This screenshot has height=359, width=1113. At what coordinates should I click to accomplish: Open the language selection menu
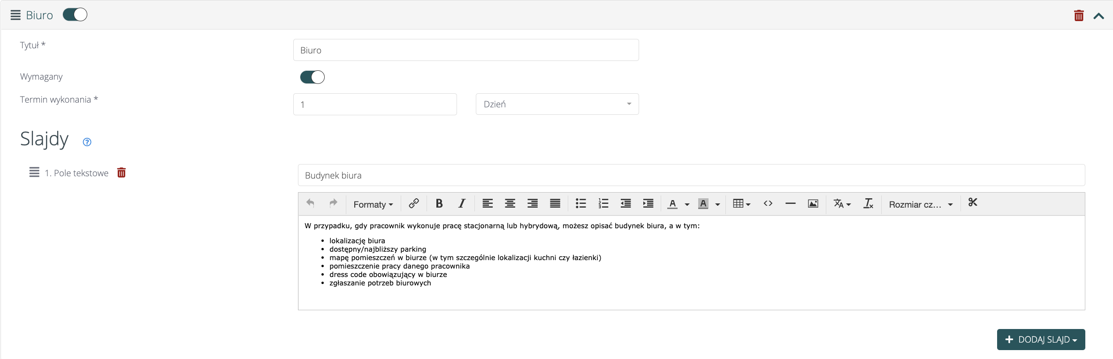842,203
